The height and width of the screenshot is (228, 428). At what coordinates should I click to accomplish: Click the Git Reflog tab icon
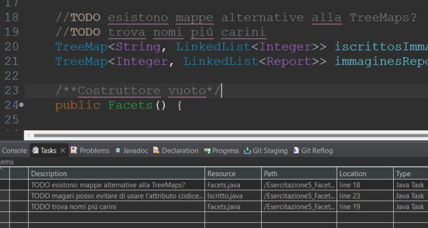pos(296,150)
